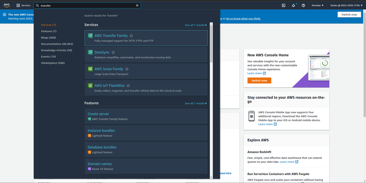
Task: Click the search box containing 'transfer'
Action: point(87,5)
